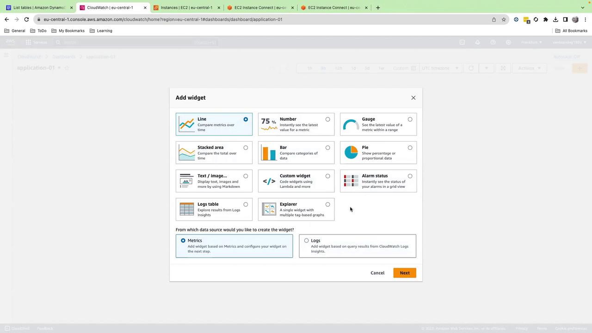Viewport: 592px width, 333px height.
Task: Click the share page icon in address bar
Action: pos(494,19)
